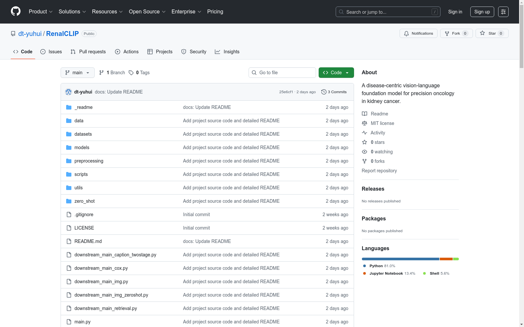
Task: Open the commit history clock icon
Action: (x=324, y=92)
